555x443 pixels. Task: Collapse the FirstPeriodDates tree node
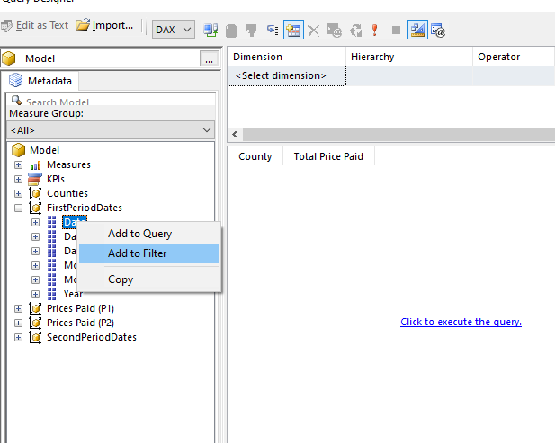(18, 208)
